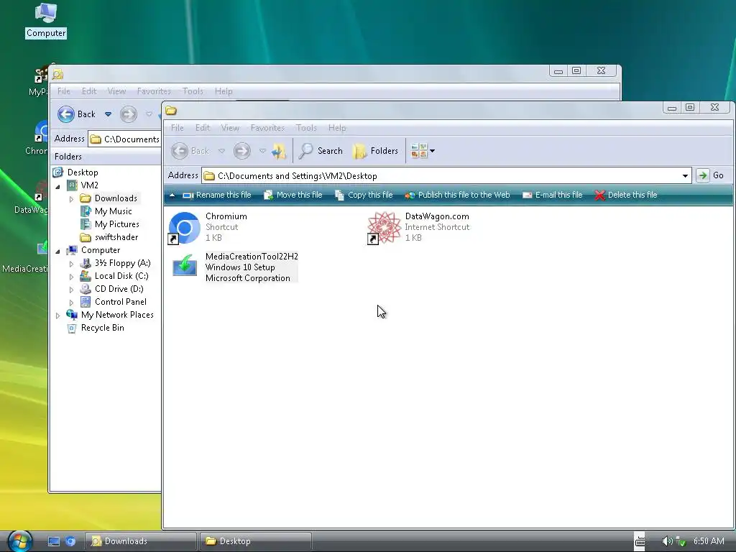Click the network status tray icon
This screenshot has width=736, height=552.
681,541
